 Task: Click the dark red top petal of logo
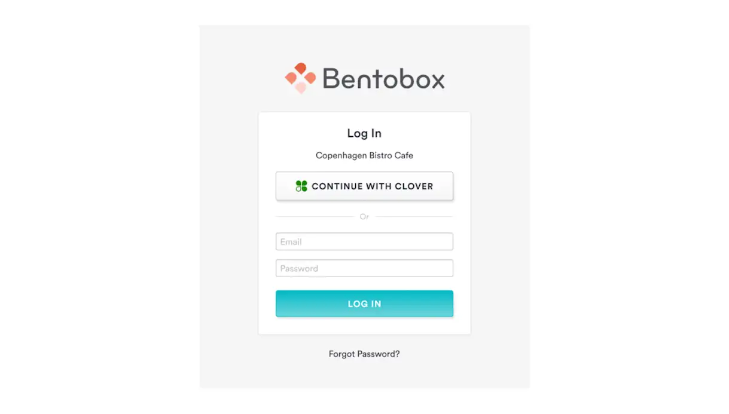(301, 69)
